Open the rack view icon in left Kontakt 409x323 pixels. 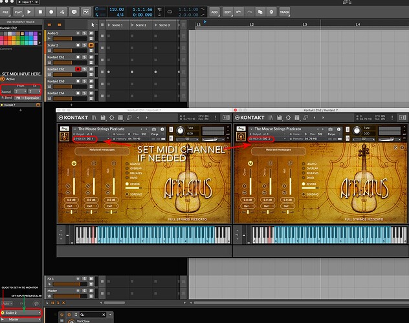point(120,118)
